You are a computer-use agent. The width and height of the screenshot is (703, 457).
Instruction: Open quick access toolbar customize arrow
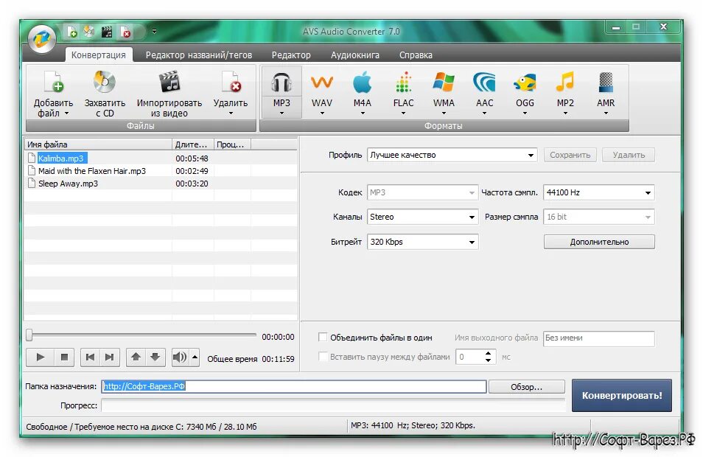[154, 32]
